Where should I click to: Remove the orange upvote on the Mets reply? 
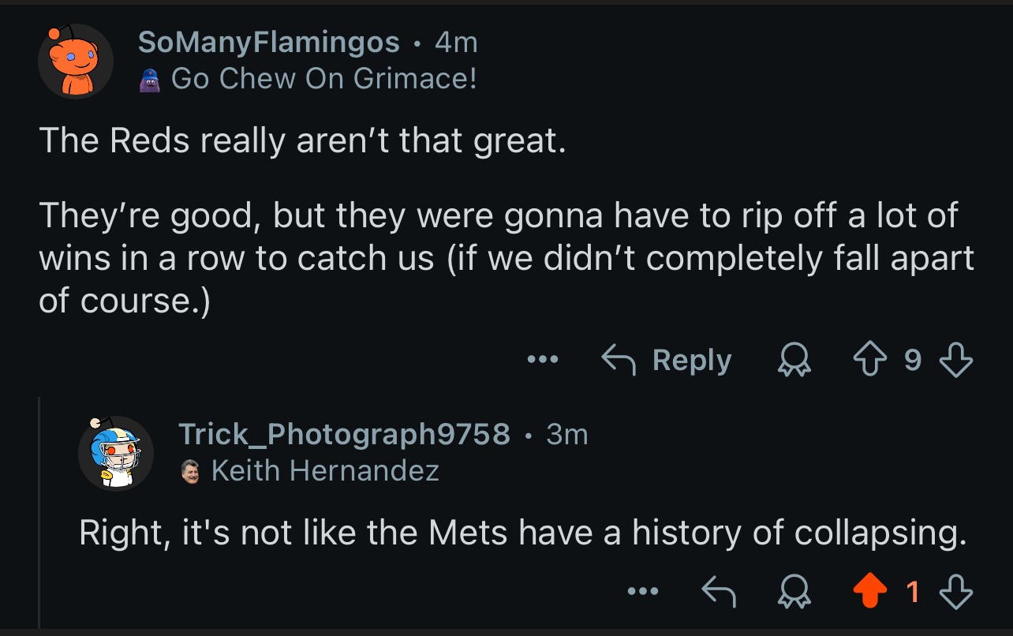tap(870, 591)
